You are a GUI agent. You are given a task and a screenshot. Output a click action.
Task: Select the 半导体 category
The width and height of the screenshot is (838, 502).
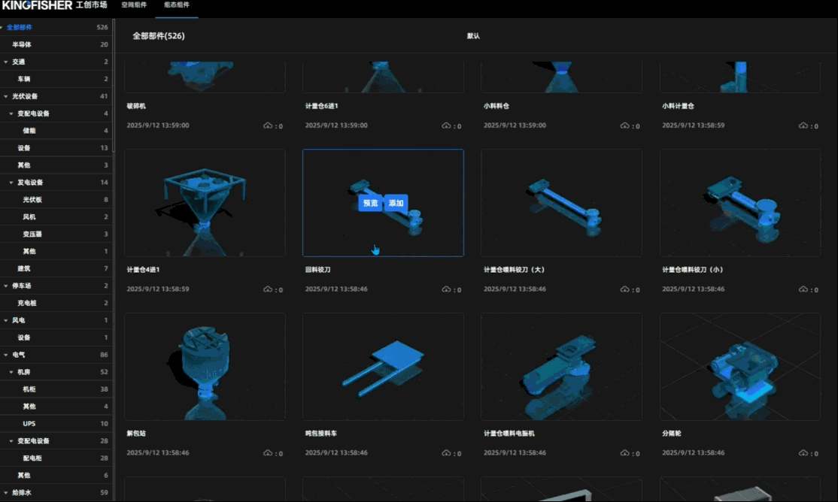[x=56, y=44]
